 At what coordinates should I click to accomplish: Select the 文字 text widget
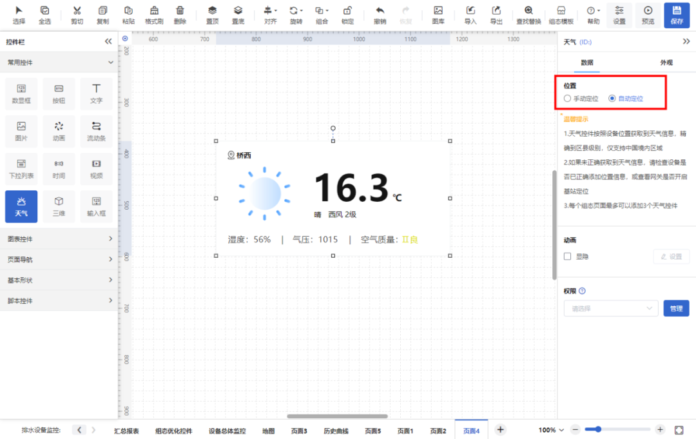click(x=96, y=94)
